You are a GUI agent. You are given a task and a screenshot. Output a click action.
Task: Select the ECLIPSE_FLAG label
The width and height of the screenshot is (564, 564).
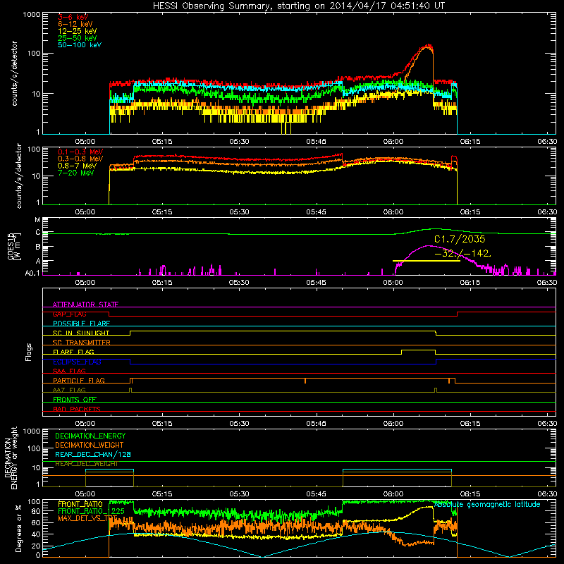(x=77, y=362)
